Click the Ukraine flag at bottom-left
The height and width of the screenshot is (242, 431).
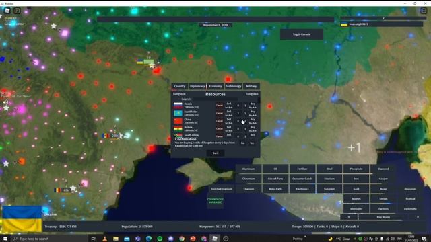(22, 219)
